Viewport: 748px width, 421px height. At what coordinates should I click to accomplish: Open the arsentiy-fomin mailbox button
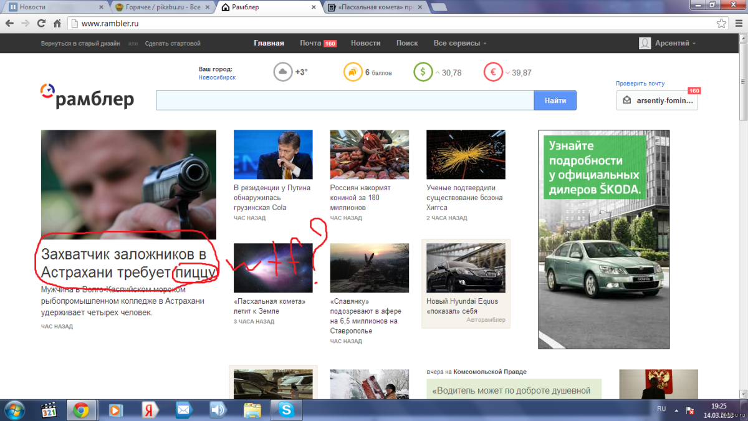[x=656, y=100]
